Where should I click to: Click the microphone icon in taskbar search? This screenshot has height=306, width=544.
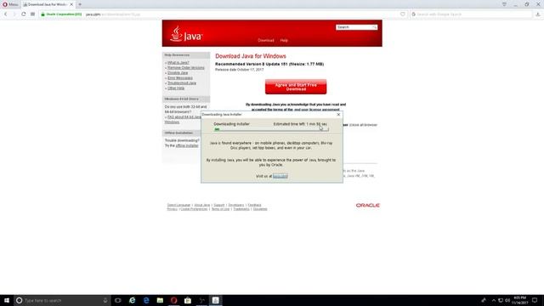(105, 300)
